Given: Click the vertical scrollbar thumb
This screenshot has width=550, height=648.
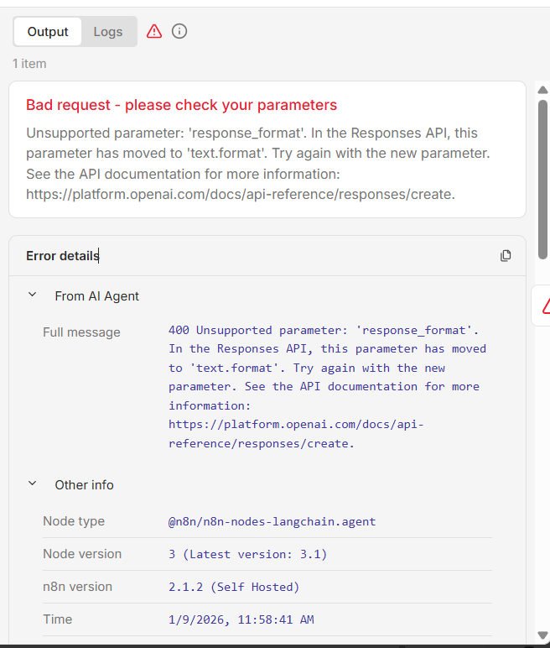Looking at the screenshot, I should [542, 185].
